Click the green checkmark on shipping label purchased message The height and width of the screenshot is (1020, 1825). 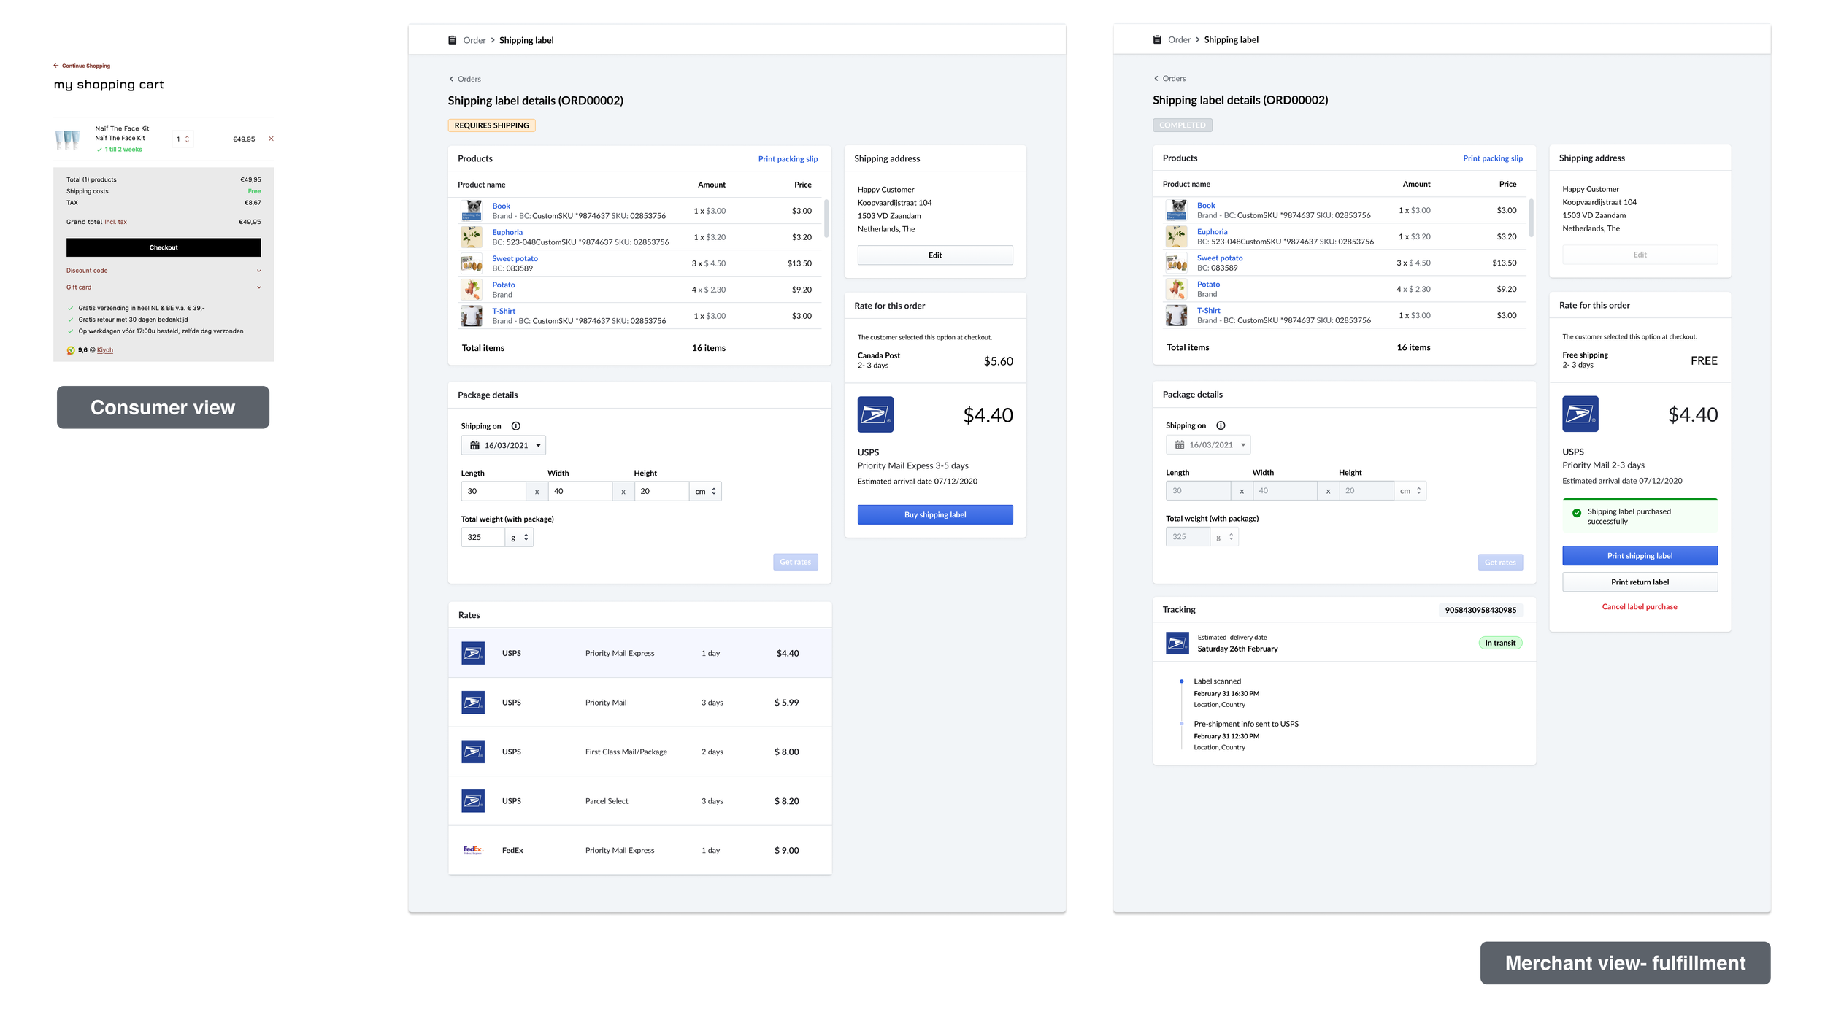[1577, 511]
